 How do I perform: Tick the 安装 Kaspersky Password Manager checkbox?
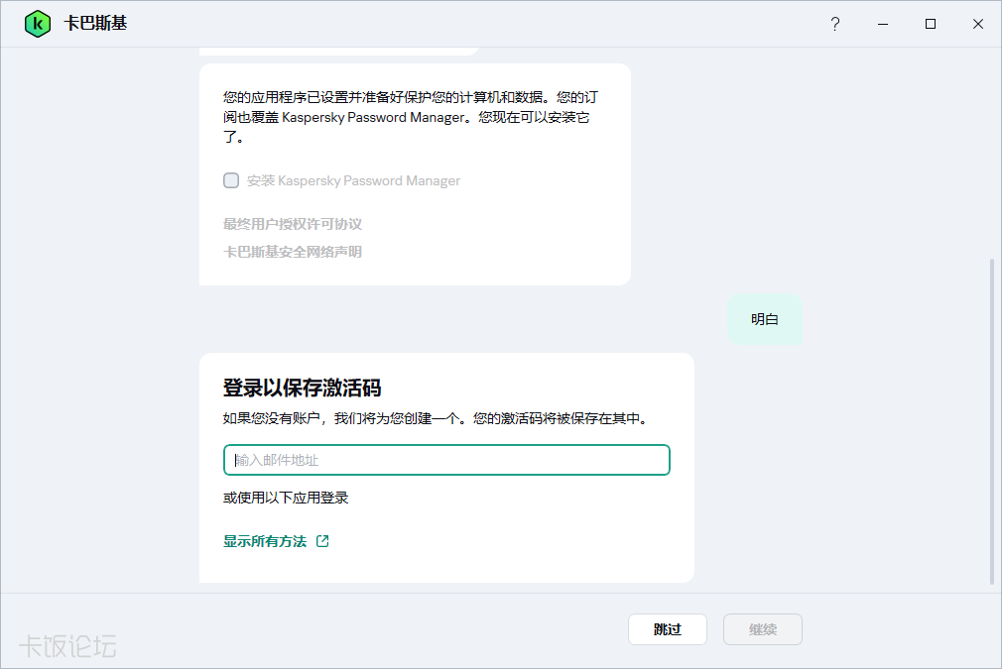click(231, 180)
